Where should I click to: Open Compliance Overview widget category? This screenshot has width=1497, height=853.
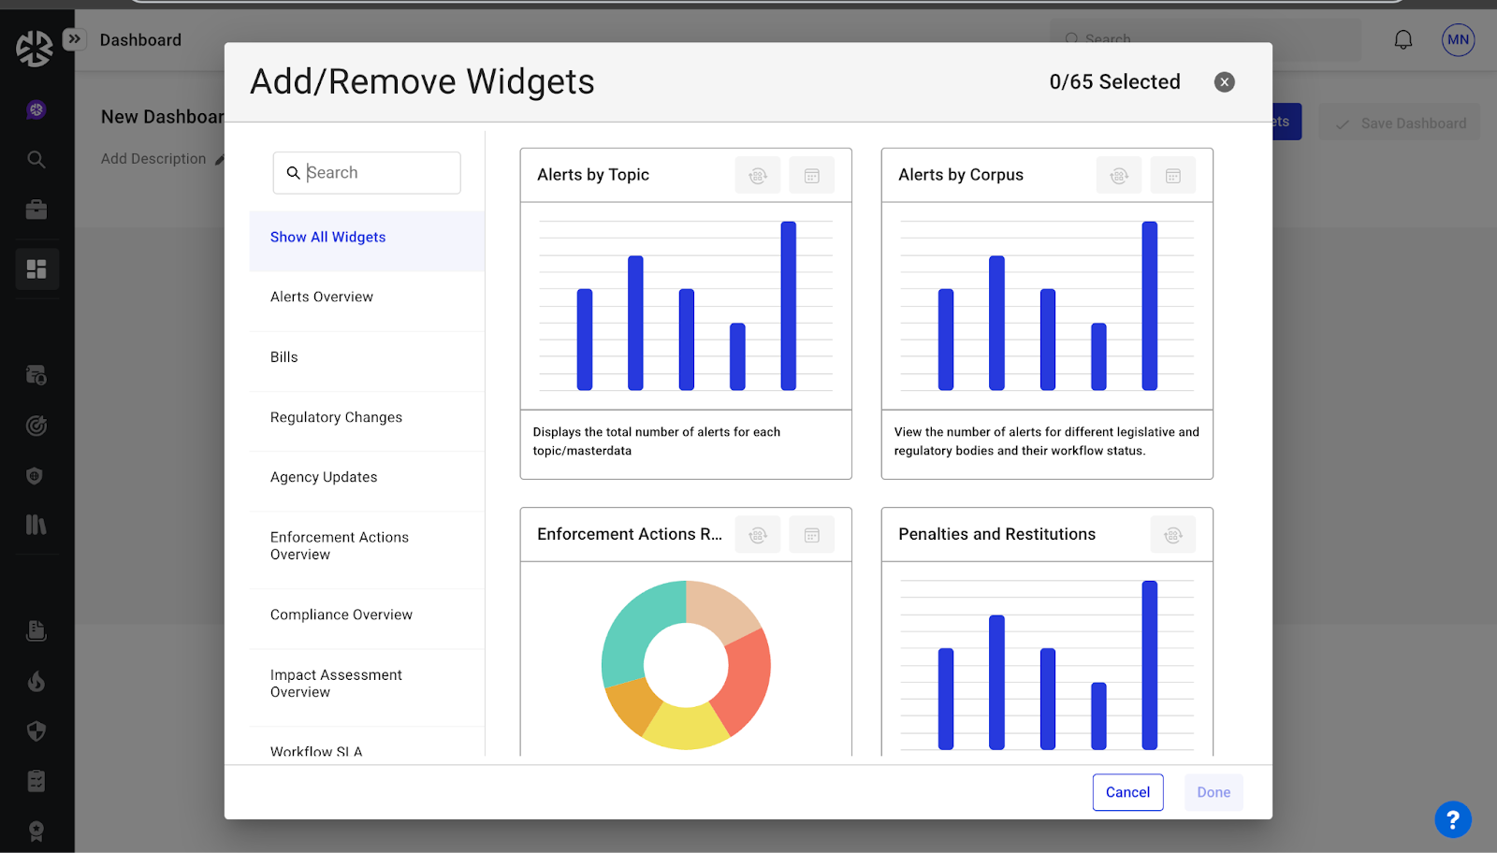click(342, 615)
